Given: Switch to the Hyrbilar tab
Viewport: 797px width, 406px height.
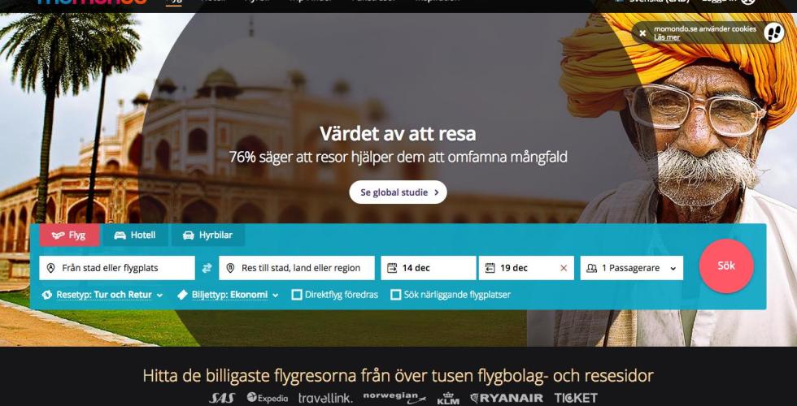Looking at the screenshot, I should pyautogui.click(x=208, y=235).
